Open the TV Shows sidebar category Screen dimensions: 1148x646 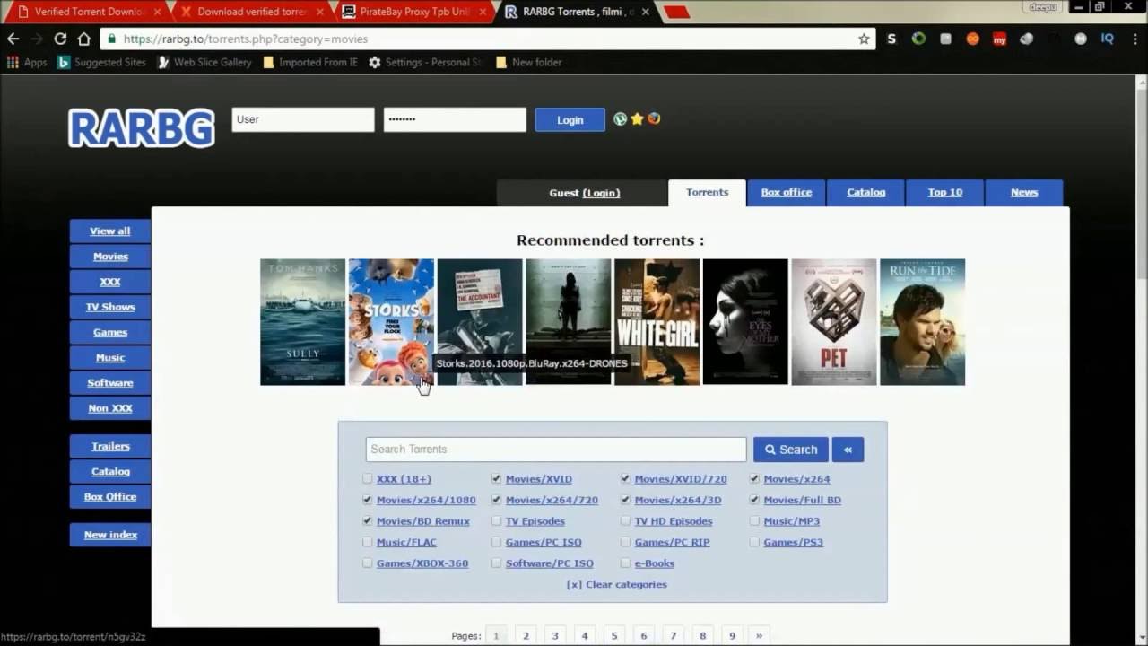[110, 307]
